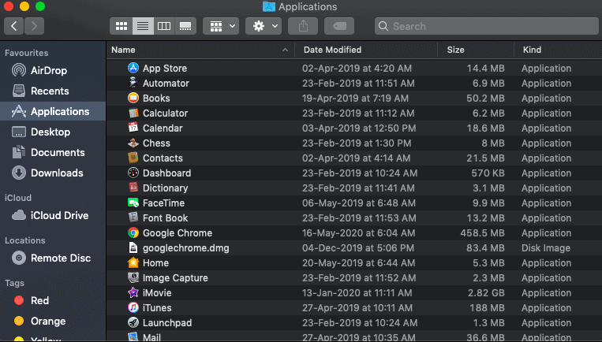
Task: Select the Orange tag
Action: [x=53, y=321]
